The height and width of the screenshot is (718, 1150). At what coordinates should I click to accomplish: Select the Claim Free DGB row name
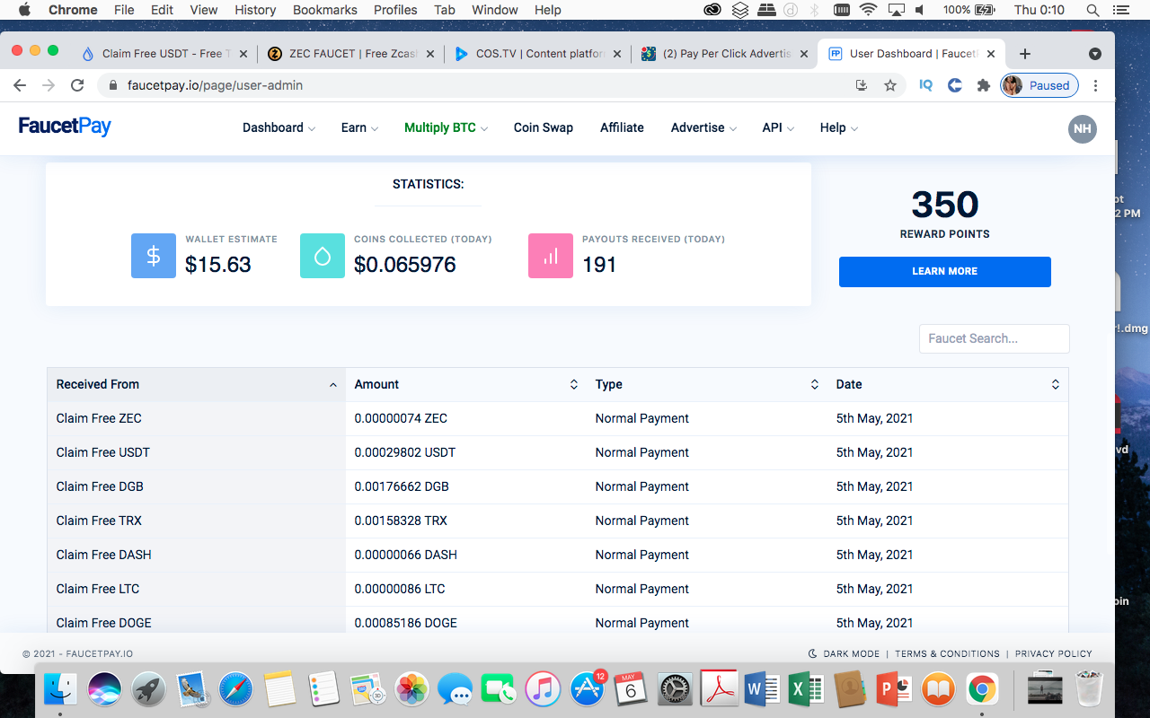click(100, 486)
